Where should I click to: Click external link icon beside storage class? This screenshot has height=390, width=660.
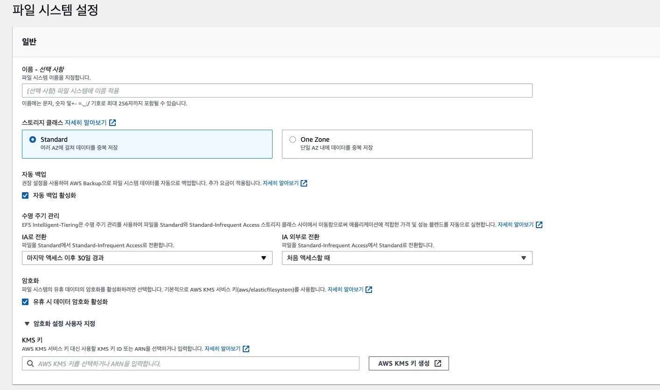tap(112, 123)
